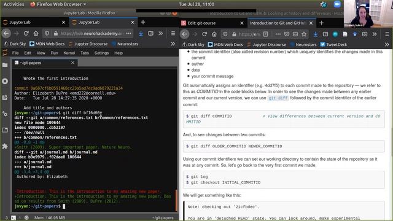This screenshot has height=221, width=393.
Task: Open Firefox Web Browser app menu dropdown
Action: pyautogui.click(x=58, y=4)
